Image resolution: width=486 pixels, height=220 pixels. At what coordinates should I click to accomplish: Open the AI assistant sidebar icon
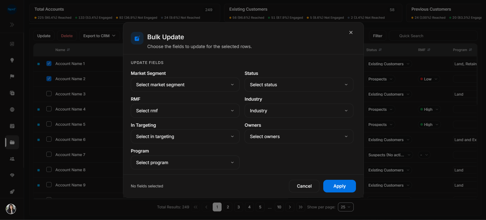(x=12, y=44)
